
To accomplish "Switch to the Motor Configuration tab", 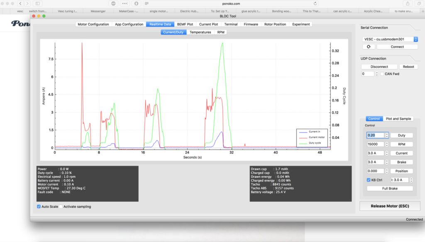I will click(x=93, y=24).
